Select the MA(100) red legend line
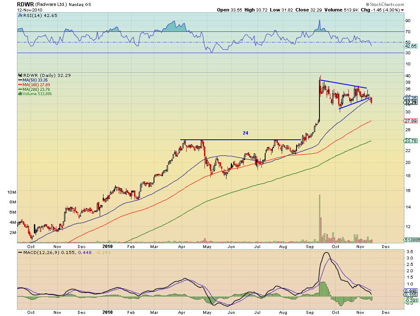The width and height of the screenshot is (420, 316). tap(20, 85)
